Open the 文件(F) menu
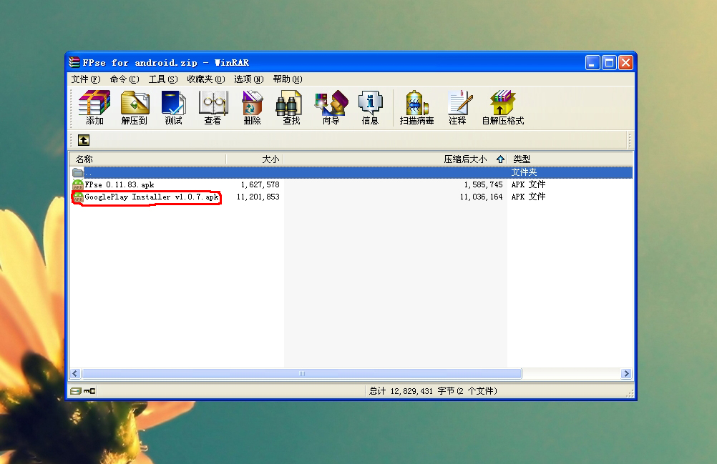The width and height of the screenshot is (717, 464). [85, 79]
